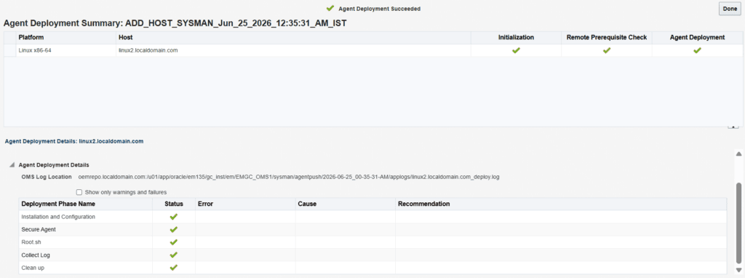Select the Remote Prerequisite Check column header

click(606, 38)
